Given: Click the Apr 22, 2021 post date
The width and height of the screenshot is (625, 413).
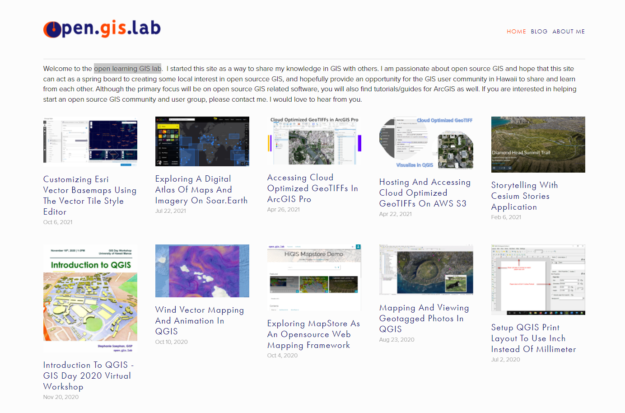Looking at the screenshot, I should [x=396, y=214].
